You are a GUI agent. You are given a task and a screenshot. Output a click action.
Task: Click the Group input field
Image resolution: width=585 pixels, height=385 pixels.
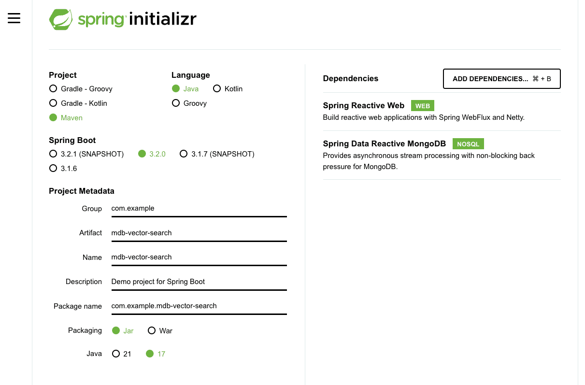(x=199, y=209)
